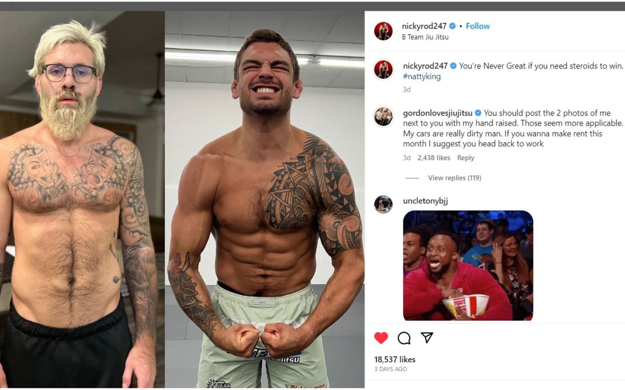Follow nickyrod247 account
This screenshot has width=625, height=390.
478,26
